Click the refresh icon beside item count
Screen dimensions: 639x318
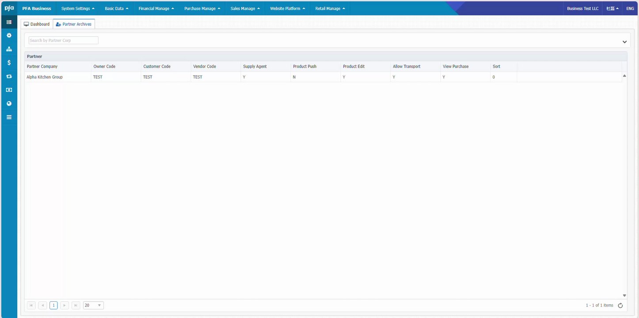(620, 306)
